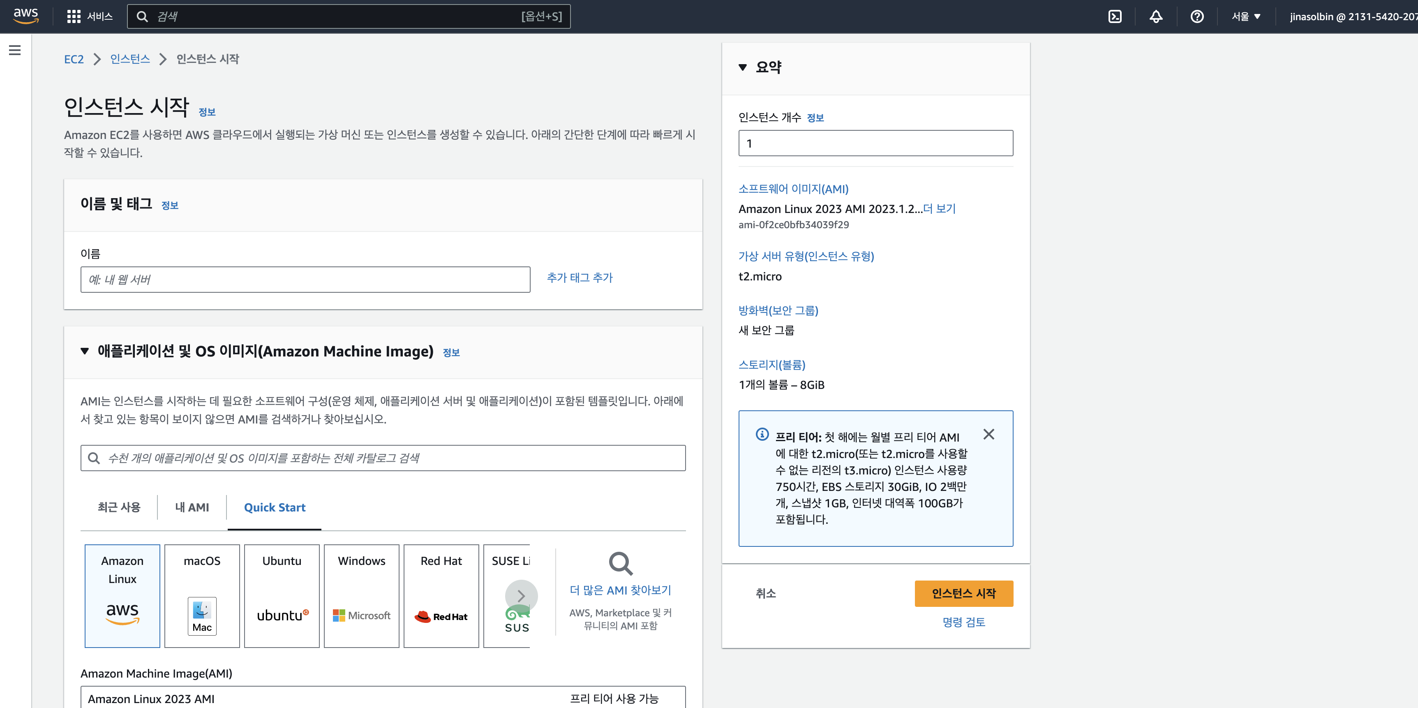The height and width of the screenshot is (708, 1418).
Task: Open the left hamburger navigation menu
Action: coord(15,50)
